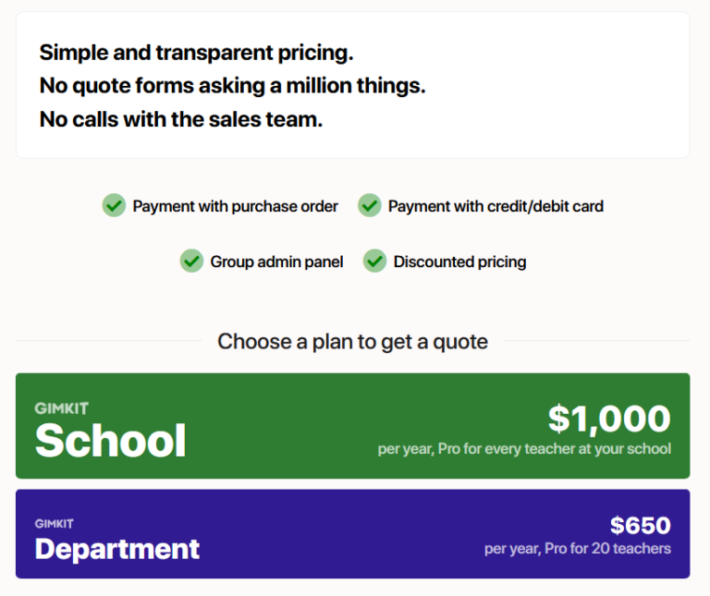Click the checkmark beside Discounted pricing
Viewport: 710px width, 596px height.
tap(374, 262)
